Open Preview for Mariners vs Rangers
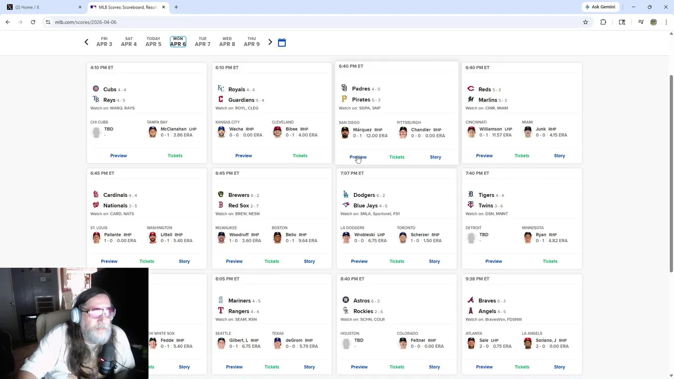This screenshot has height=379, width=674. click(x=234, y=367)
